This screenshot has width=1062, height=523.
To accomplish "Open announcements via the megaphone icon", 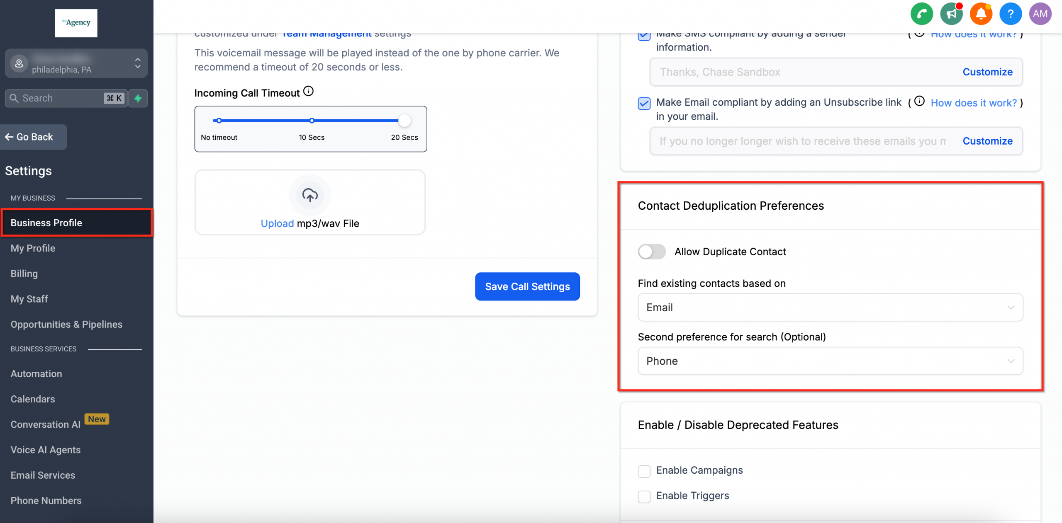I will 951,14.
